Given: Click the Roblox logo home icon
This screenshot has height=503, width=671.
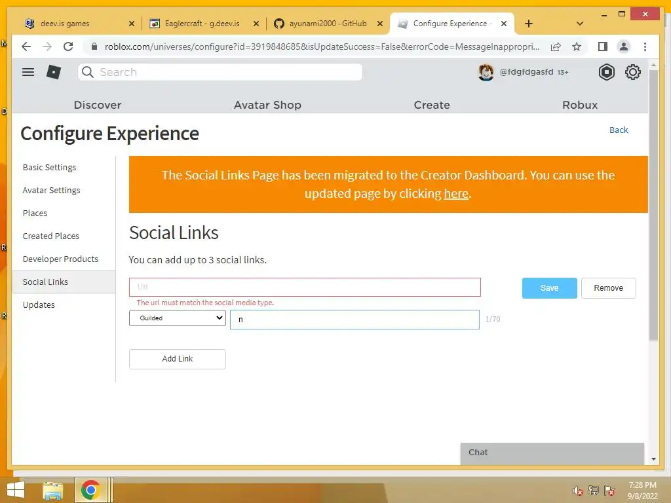Looking at the screenshot, I should pyautogui.click(x=54, y=72).
